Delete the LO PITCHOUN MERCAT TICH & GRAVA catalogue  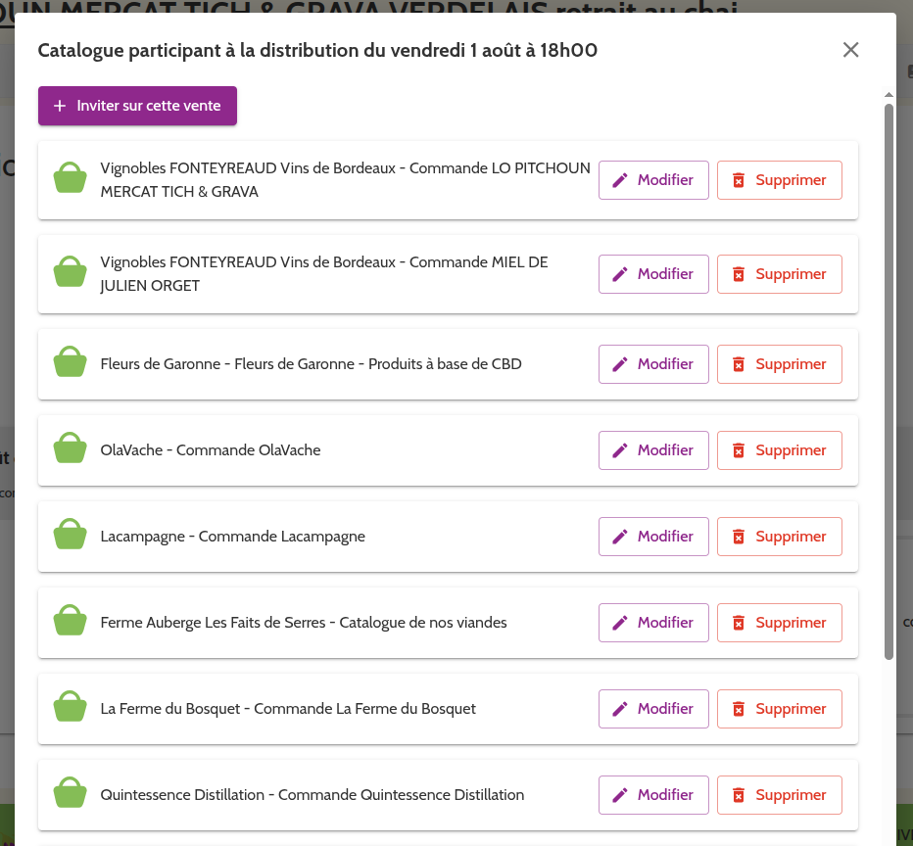tap(779, 180)
